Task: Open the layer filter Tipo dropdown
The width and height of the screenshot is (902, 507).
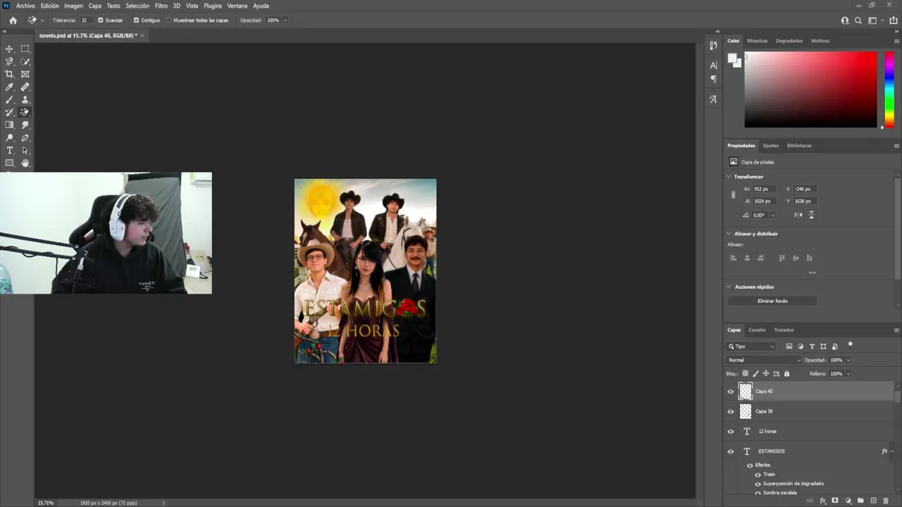Action: 752,346
